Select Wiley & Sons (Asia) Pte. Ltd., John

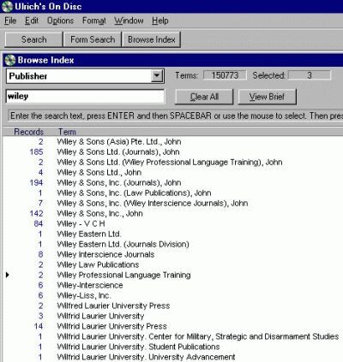pos(119,142)
